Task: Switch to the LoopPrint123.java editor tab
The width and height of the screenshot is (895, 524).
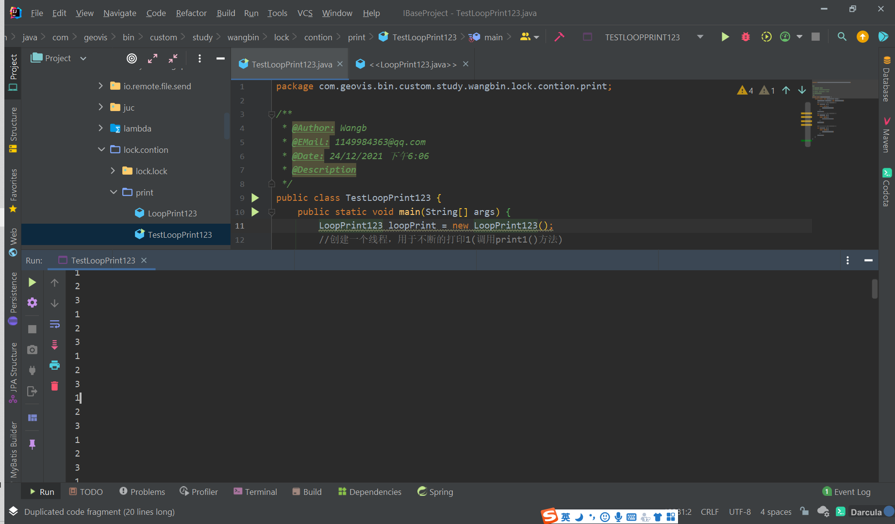Action: (x=412, y=65)
